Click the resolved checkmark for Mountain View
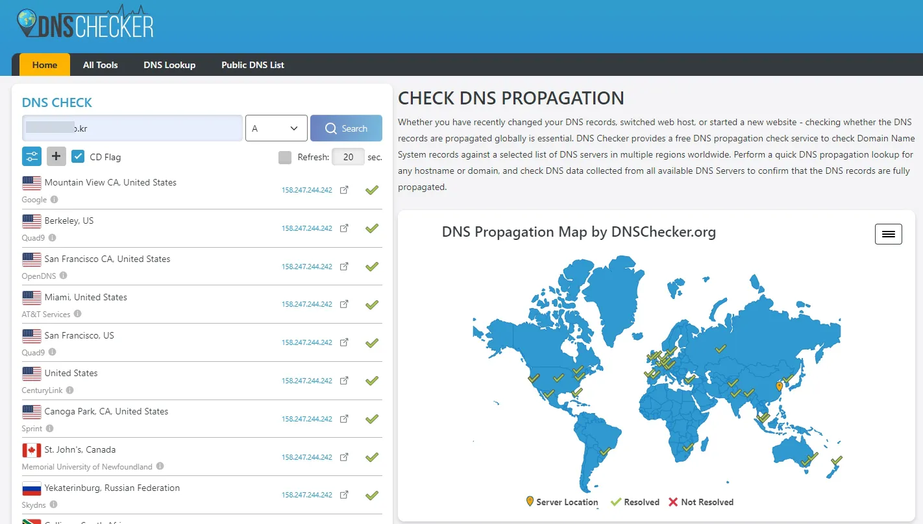 point(372,190)
